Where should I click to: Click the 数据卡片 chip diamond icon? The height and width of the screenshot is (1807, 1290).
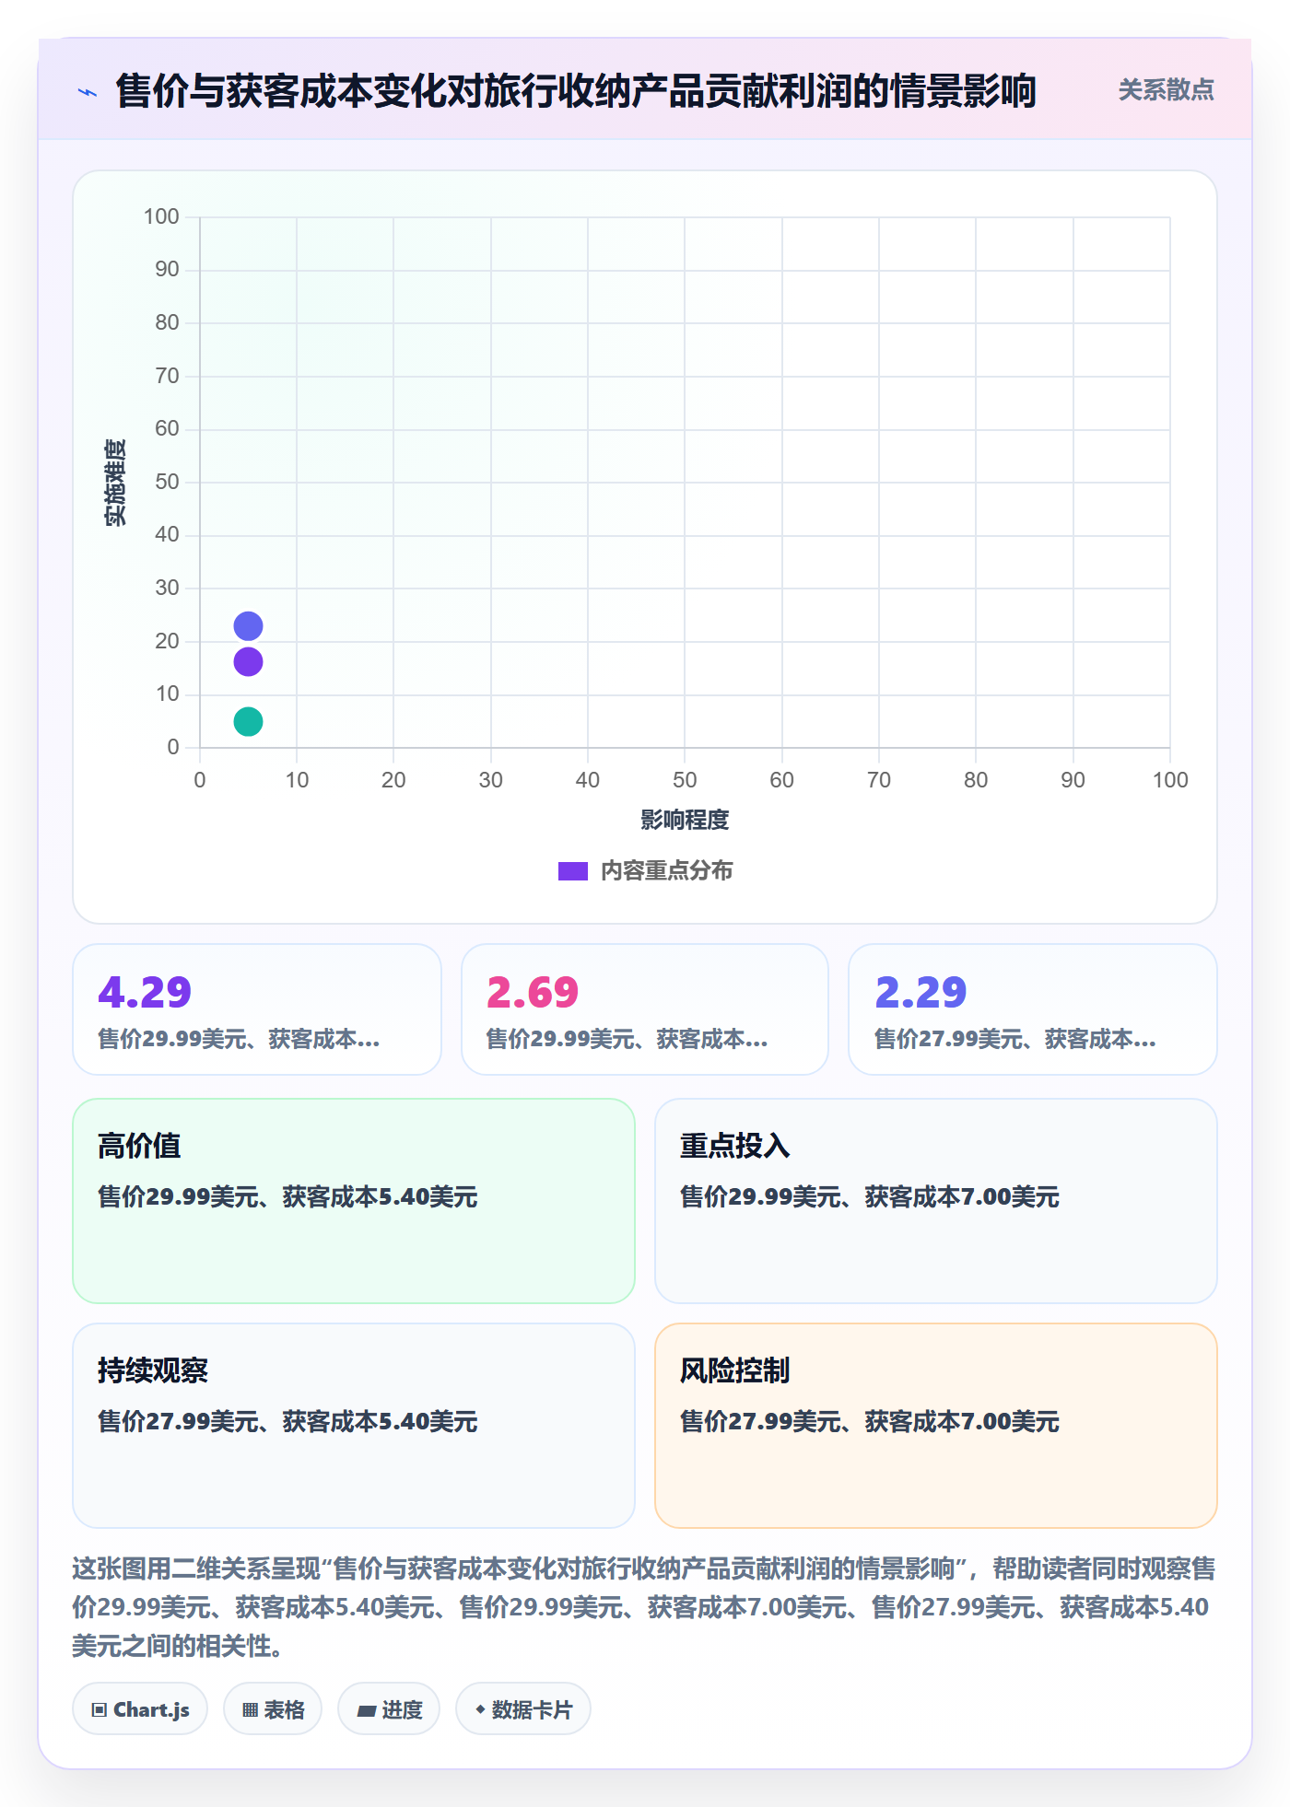click(480, 1709)
